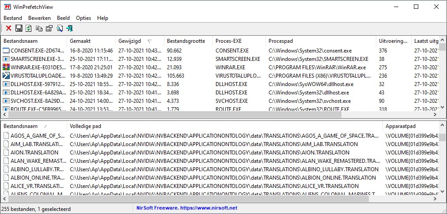Open the Beeld menu
This screenshot has height=214, width=447.
click(x=63, y=18)
